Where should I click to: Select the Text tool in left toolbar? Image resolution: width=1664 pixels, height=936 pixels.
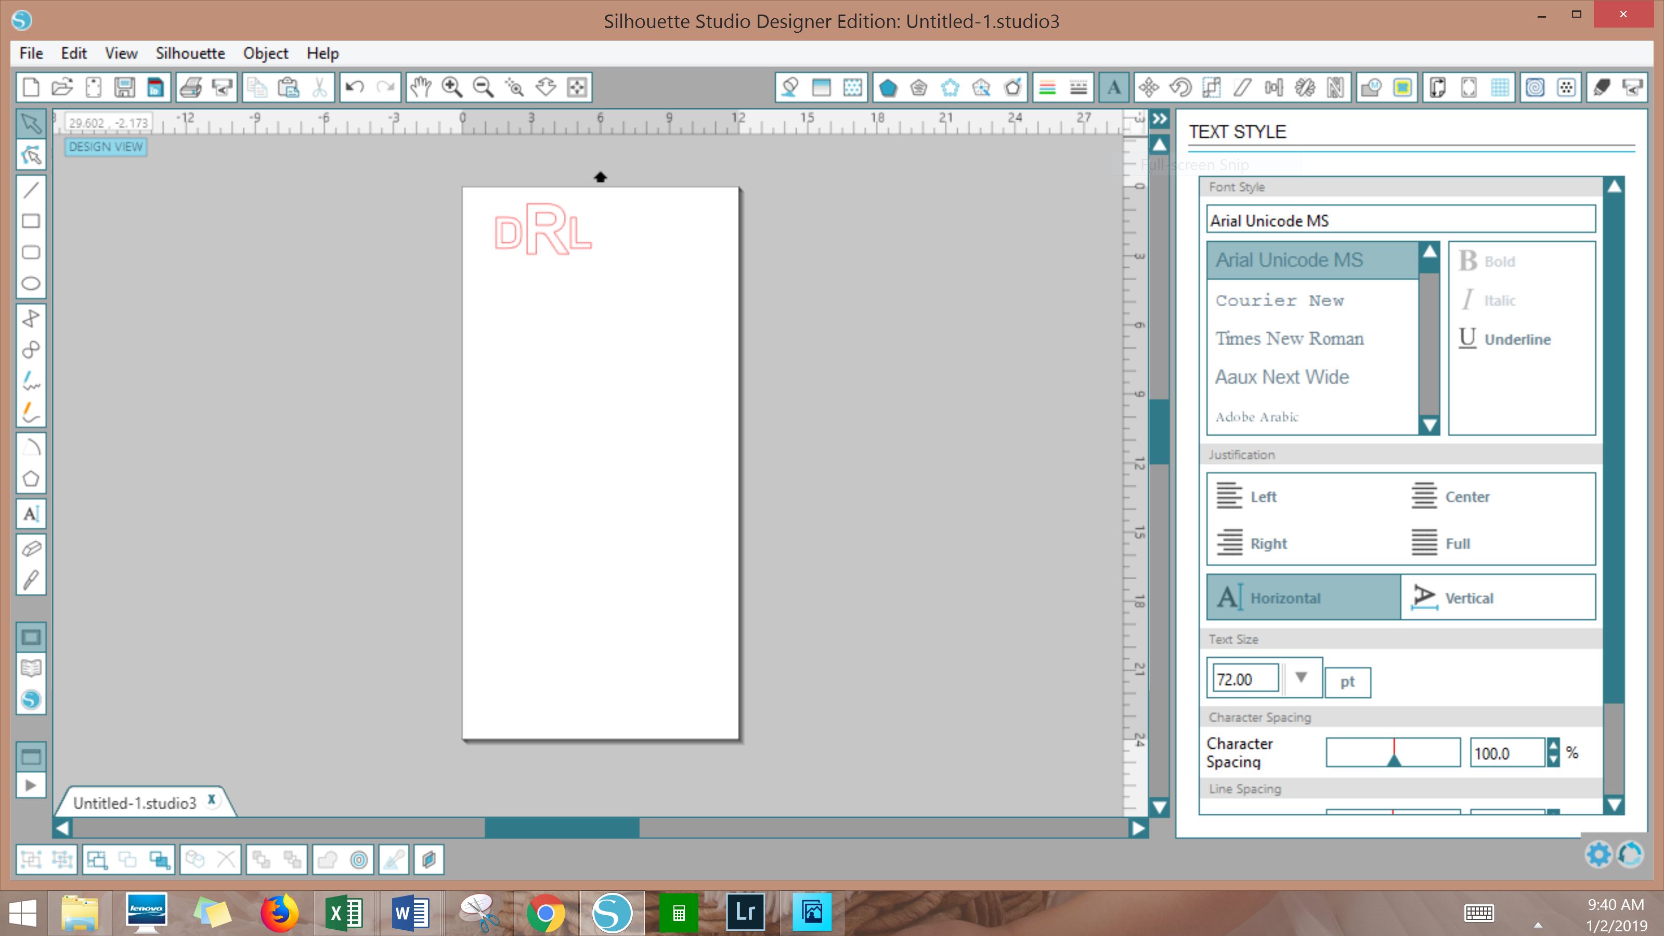[x=30, y=514]
